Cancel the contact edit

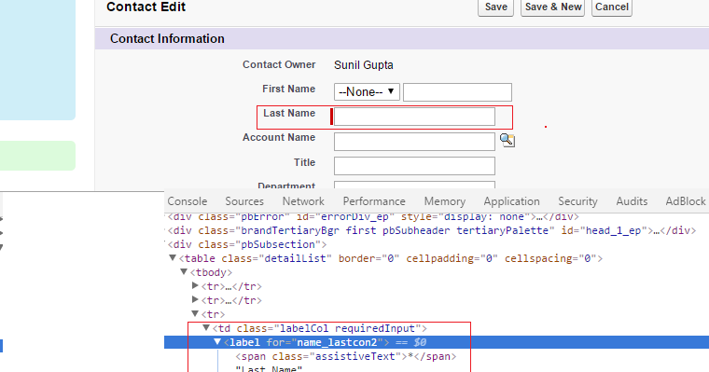(611, 7)
